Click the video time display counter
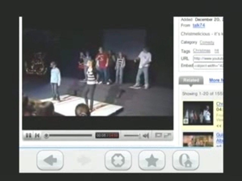 point(107,135)
